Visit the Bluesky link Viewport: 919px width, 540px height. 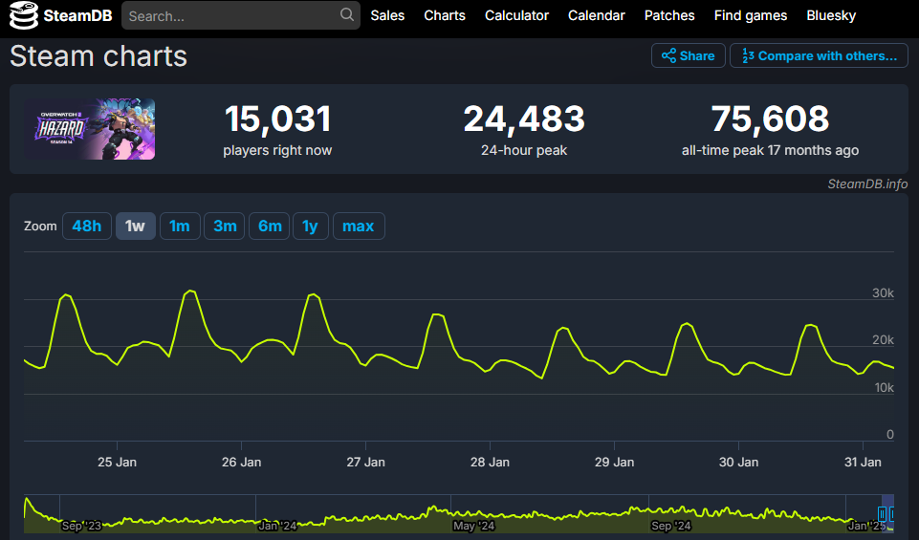tap(831, 15)
